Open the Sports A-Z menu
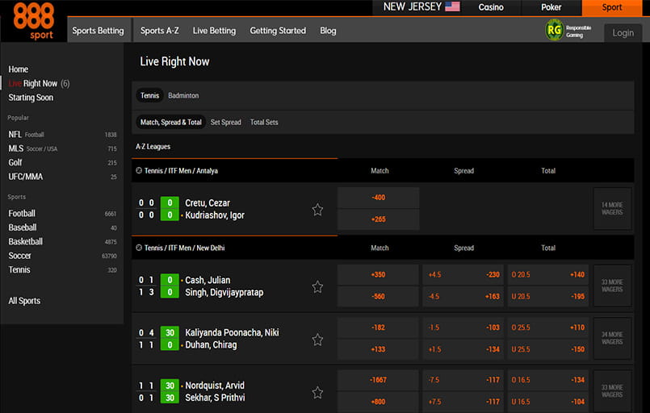The height and width of the screenshot is (413, 650). (160, 31)
